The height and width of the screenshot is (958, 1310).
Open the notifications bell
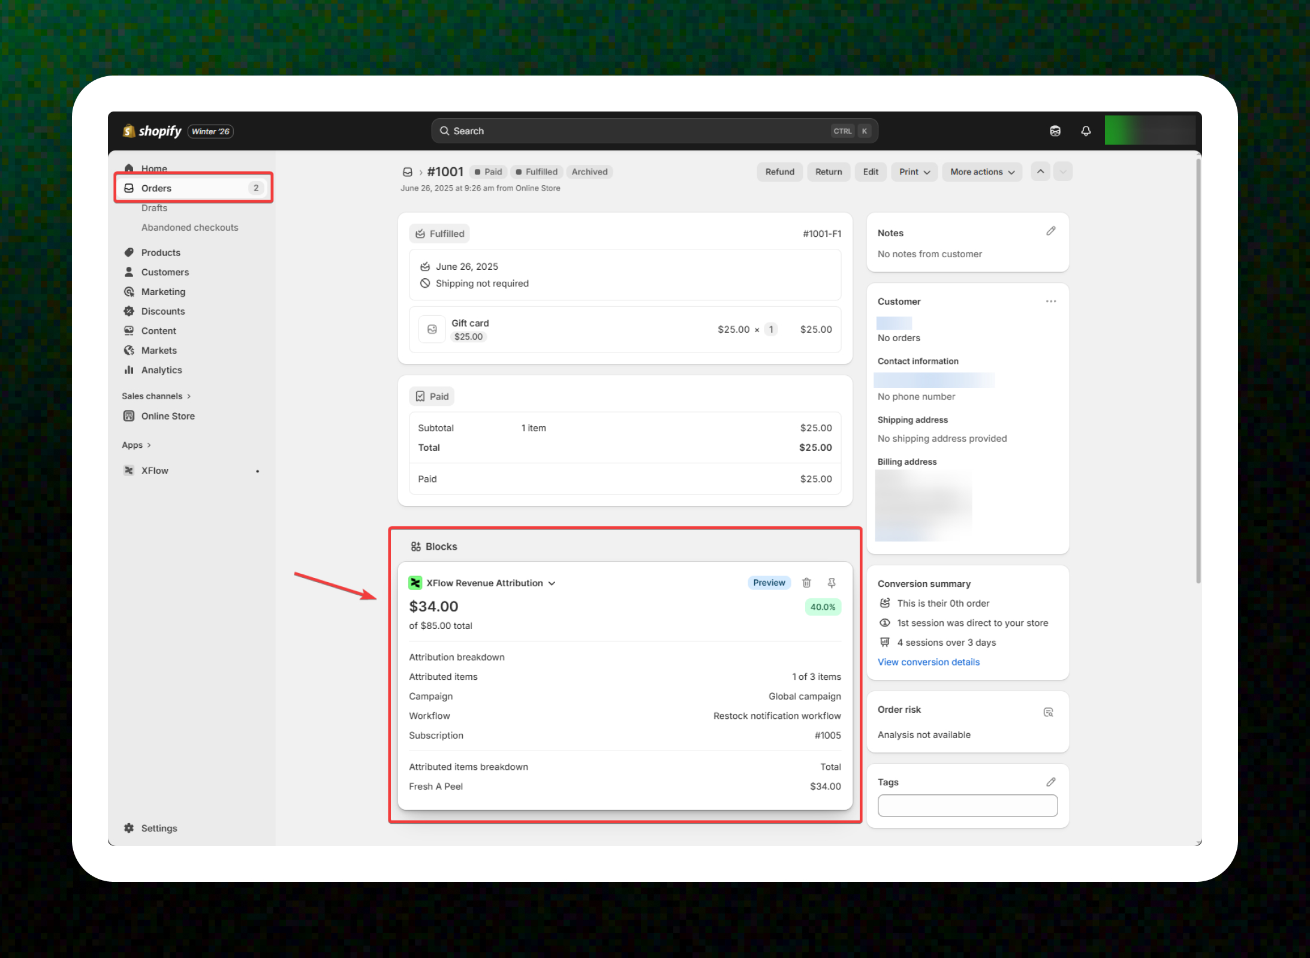(1086, 131)
